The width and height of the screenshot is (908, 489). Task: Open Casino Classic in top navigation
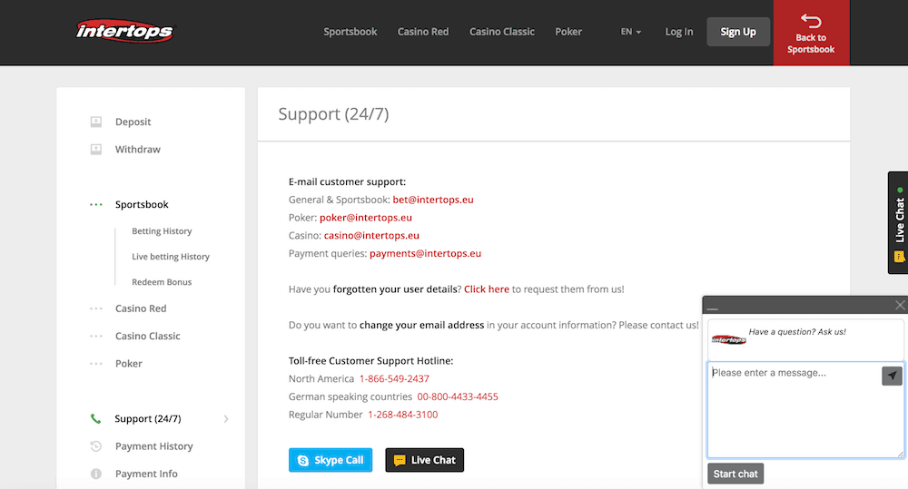(502, 32)
